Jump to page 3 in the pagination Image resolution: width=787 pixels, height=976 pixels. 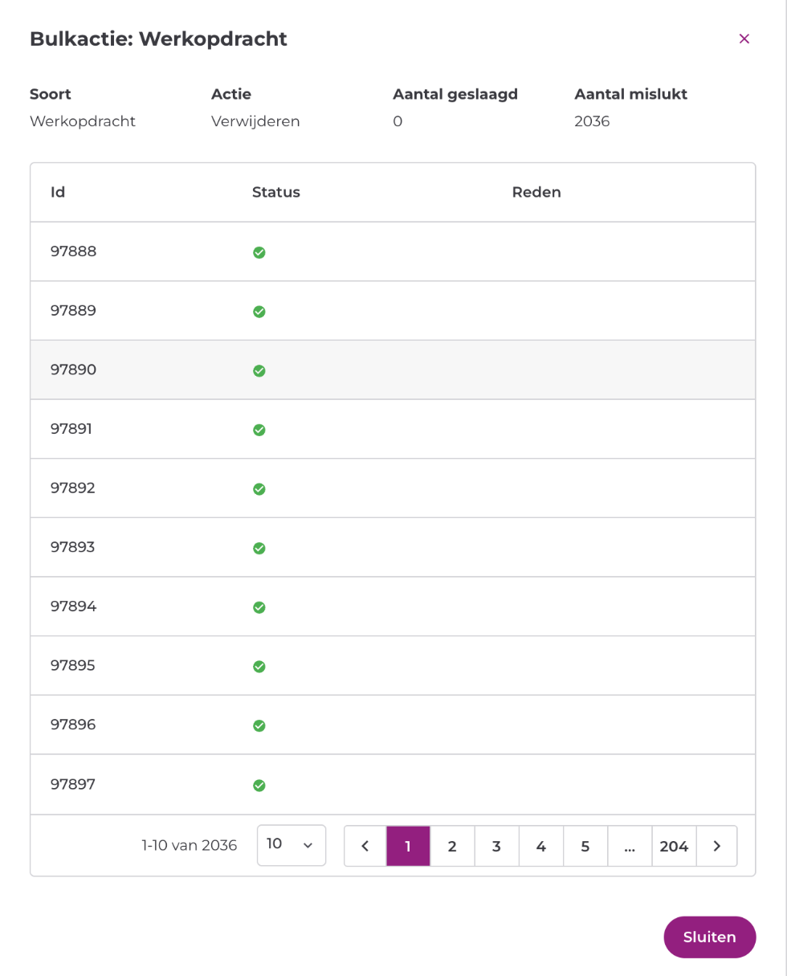pos(496,846)
